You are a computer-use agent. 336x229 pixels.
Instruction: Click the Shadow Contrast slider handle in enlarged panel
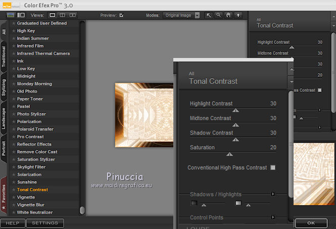click(236, 140)
